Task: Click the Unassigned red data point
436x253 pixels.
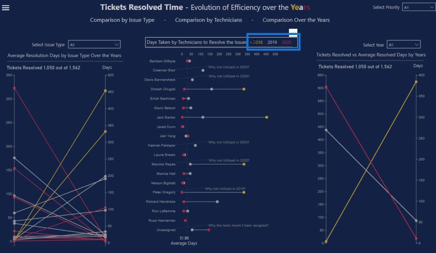Action: coord(209,230)
